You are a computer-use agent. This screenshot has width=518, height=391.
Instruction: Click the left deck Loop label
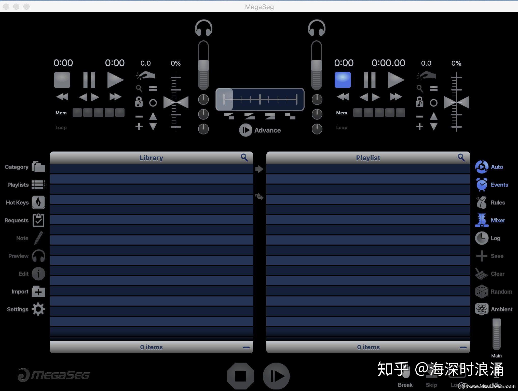(61, 128)
